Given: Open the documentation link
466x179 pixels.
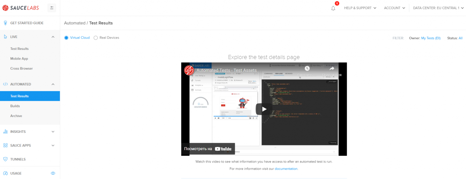Looking at the screenshot, I should pyautogui.click(x=285, y=169).
